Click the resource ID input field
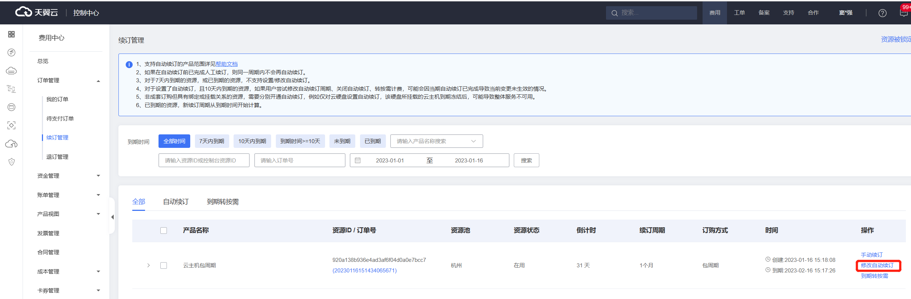Viewport: 911px width, 299px height. point(204,161)
